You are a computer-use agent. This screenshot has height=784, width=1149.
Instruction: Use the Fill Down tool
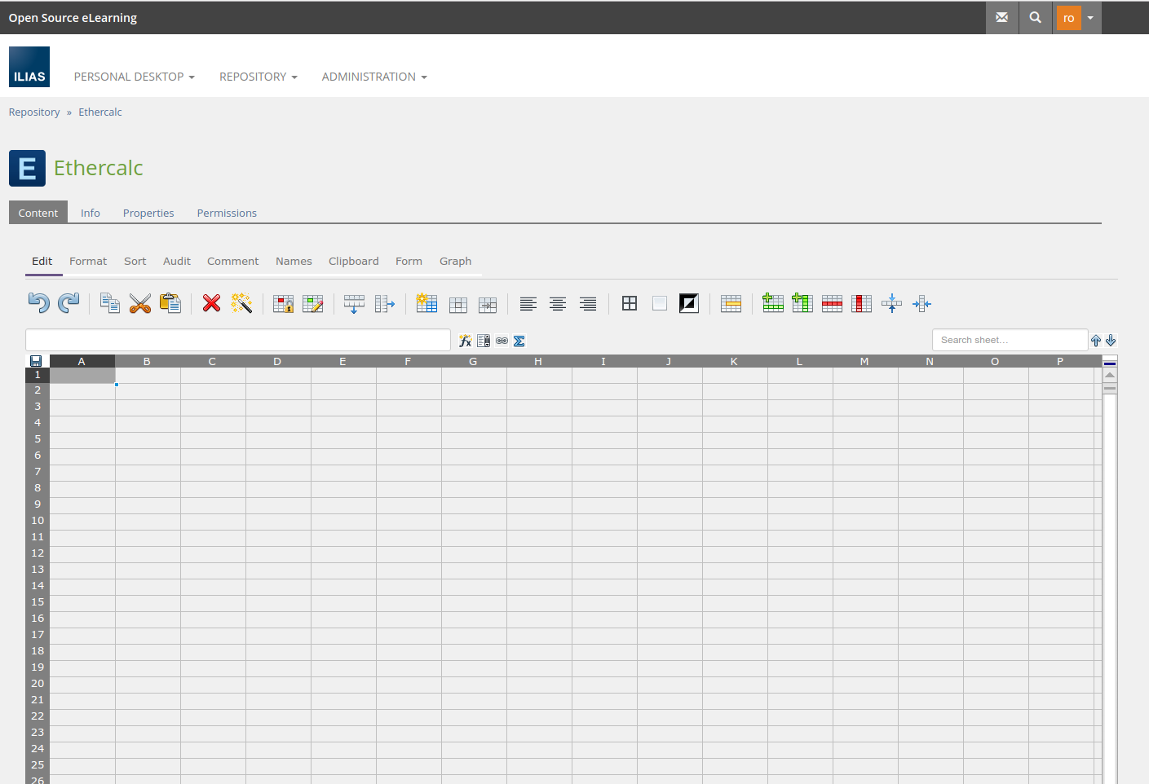pos(354,302)
